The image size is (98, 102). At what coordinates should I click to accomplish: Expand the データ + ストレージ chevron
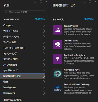44,37
